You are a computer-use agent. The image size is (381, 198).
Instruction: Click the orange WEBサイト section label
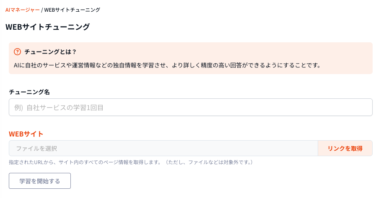pos(26,134)
